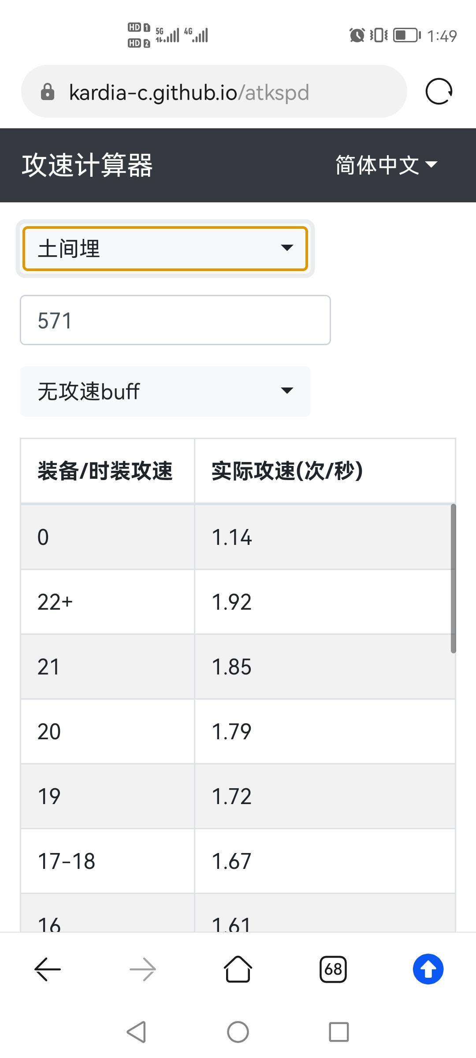The width and height of the screenshot is (476, 1058).
Task: Tap the blue upload arrow button
Action: click(x=428, y=969)
